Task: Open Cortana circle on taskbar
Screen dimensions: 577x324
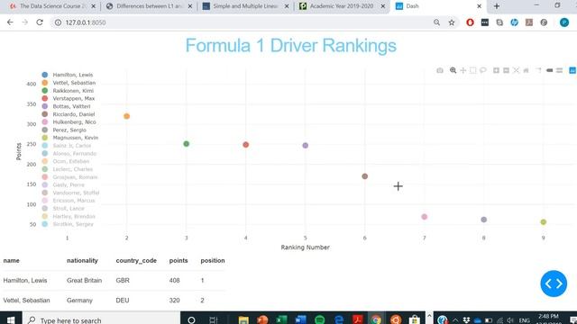Action: click(x=191, y=320)
